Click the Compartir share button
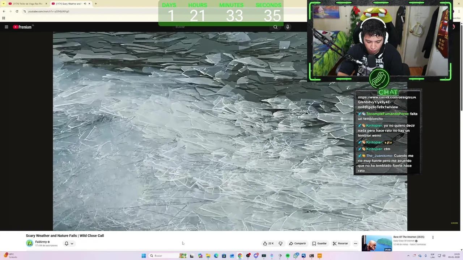 tap(297, 243)
